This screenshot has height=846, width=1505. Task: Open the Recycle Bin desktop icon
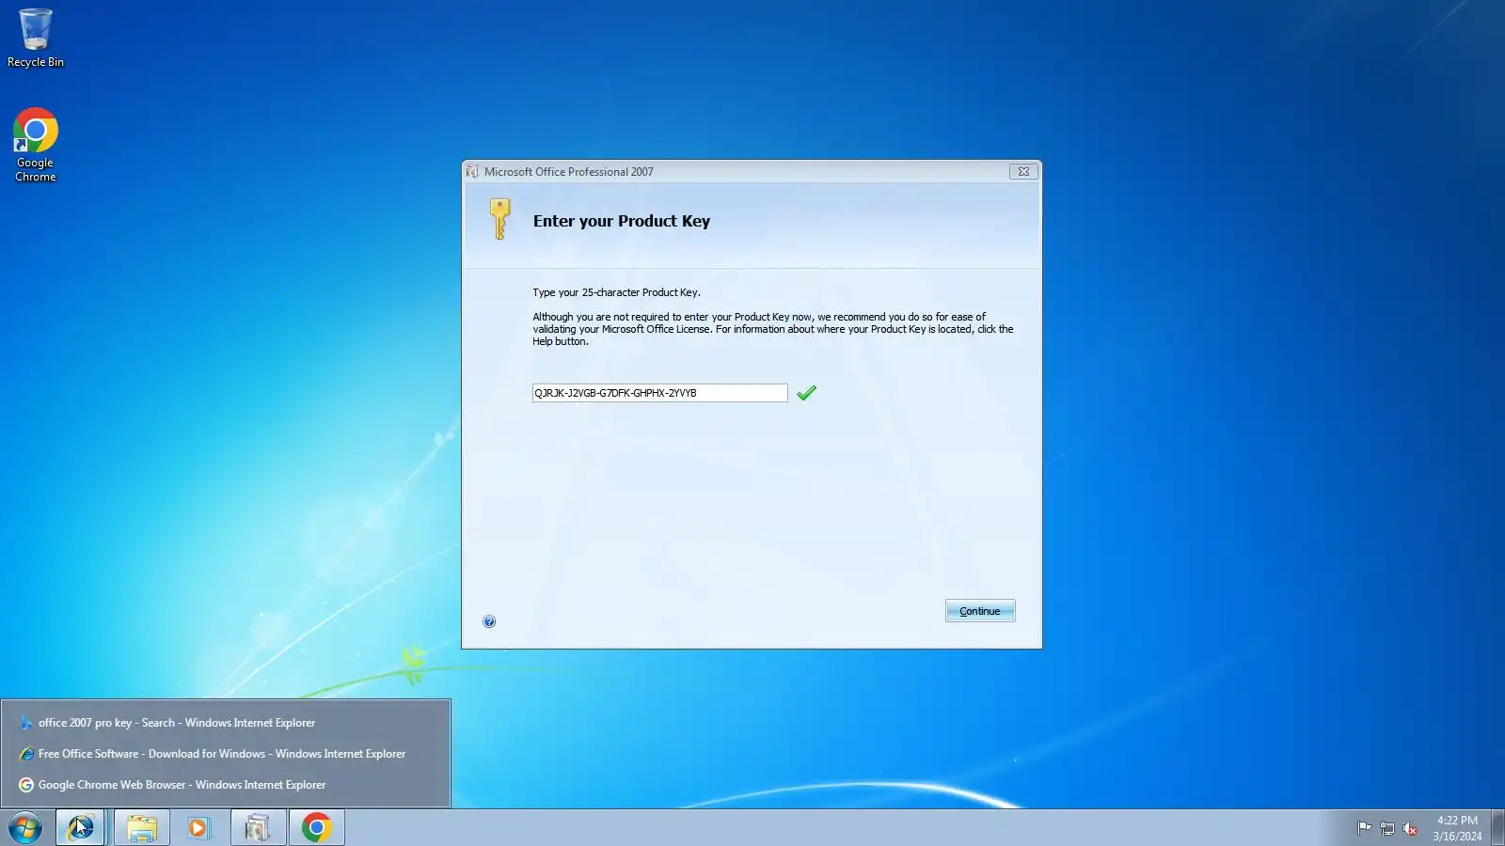click(36, 38)
